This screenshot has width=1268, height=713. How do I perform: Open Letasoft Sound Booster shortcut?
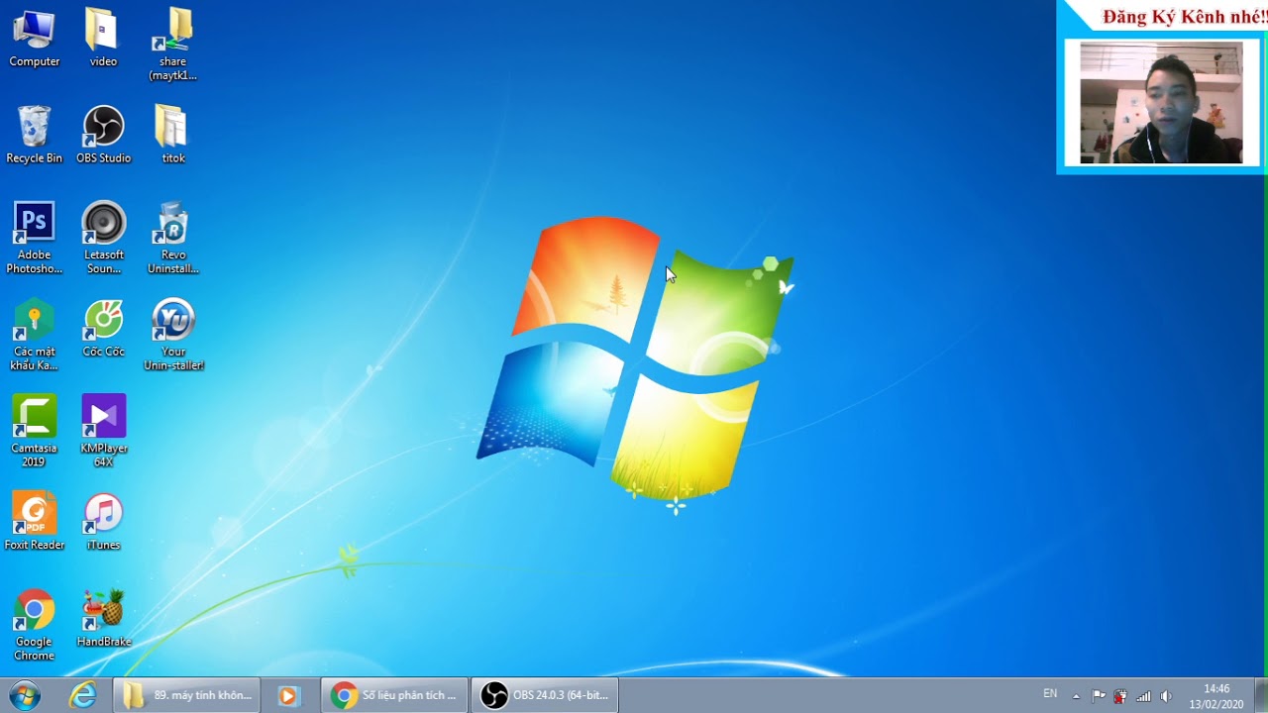point(103,238)
